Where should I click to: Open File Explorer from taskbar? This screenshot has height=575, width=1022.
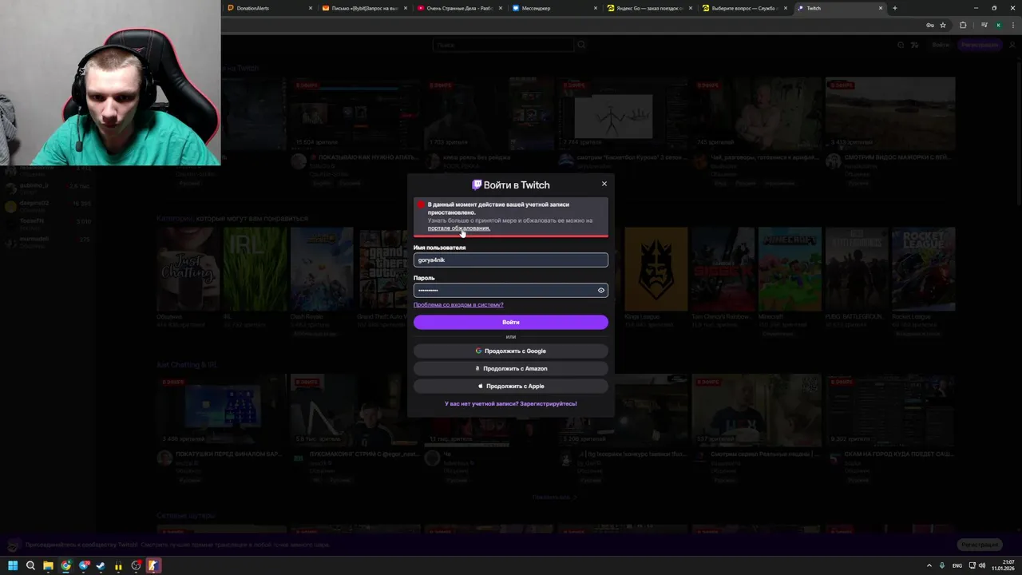[48, 565]
